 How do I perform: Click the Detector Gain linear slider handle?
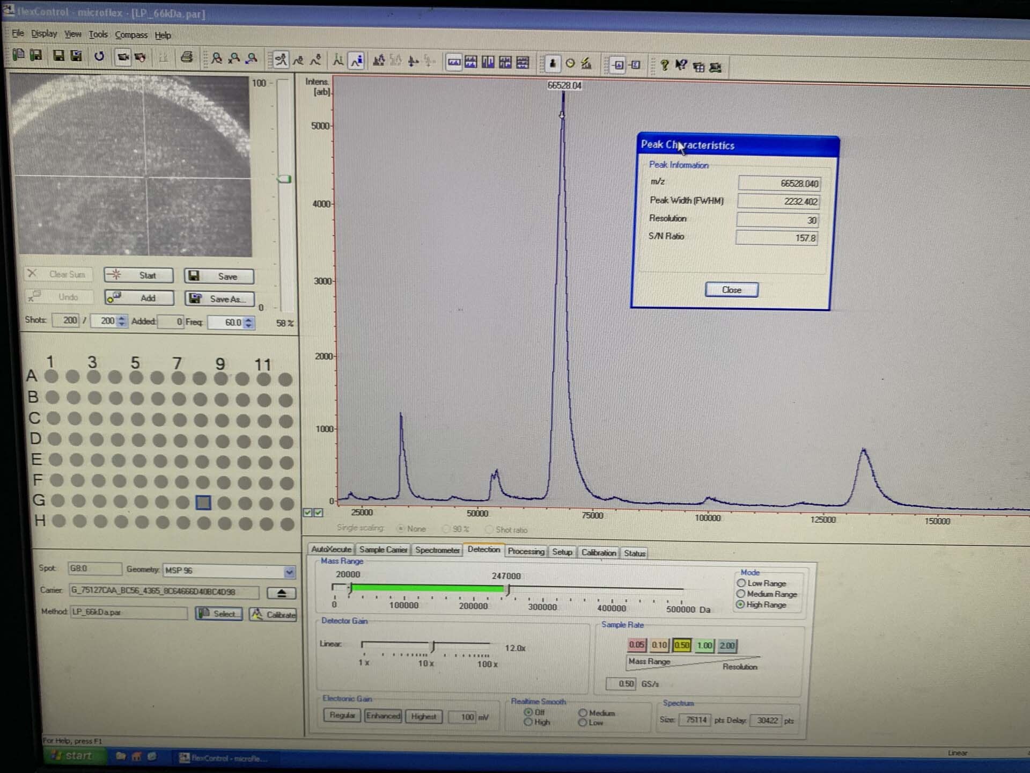432,646
